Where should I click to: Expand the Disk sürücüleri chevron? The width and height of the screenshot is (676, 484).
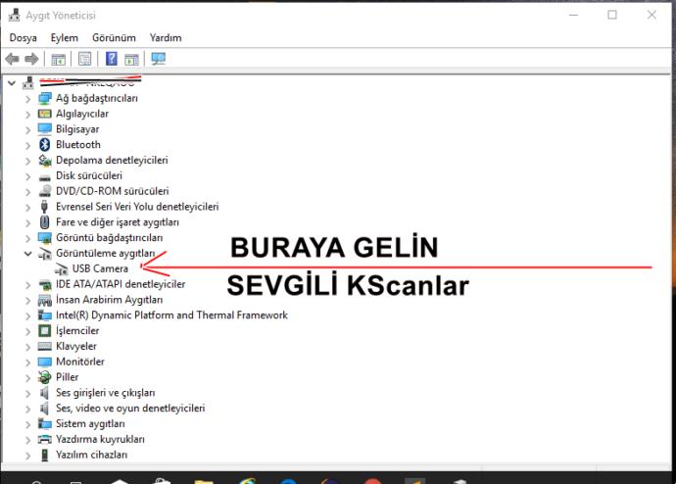point(28,176)
